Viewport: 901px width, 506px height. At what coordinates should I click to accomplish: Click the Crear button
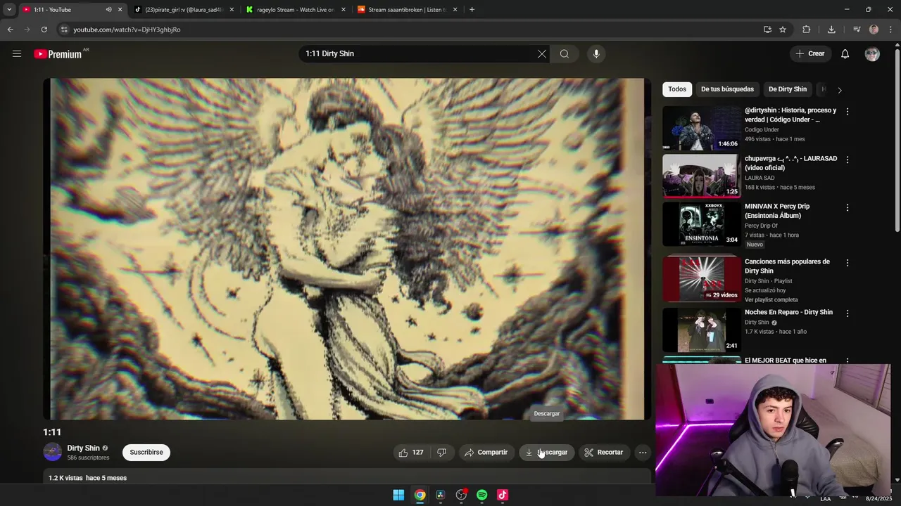point(809,54)
